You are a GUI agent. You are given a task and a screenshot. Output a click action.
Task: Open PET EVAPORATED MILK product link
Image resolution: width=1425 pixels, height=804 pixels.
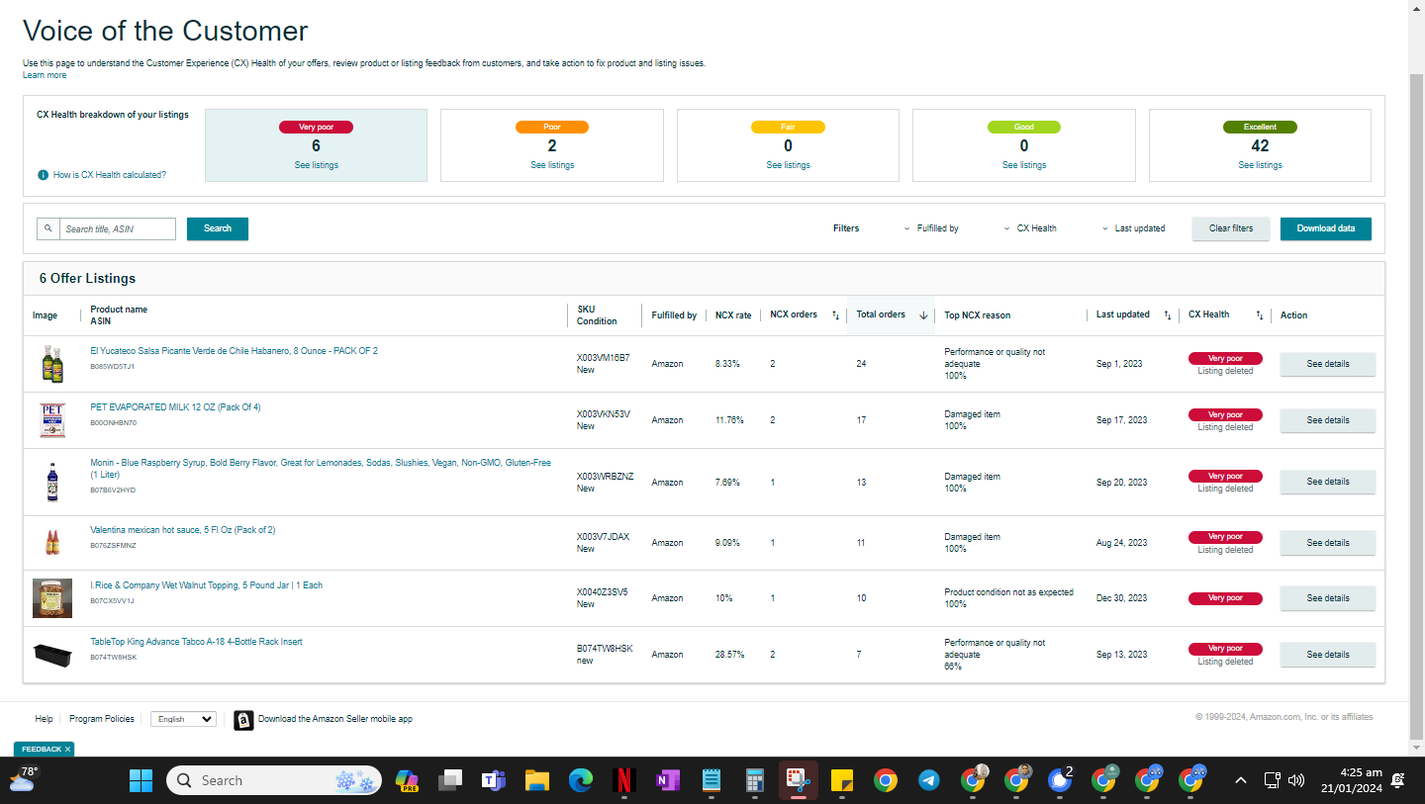pyautogui.click(x=175, y=407)
